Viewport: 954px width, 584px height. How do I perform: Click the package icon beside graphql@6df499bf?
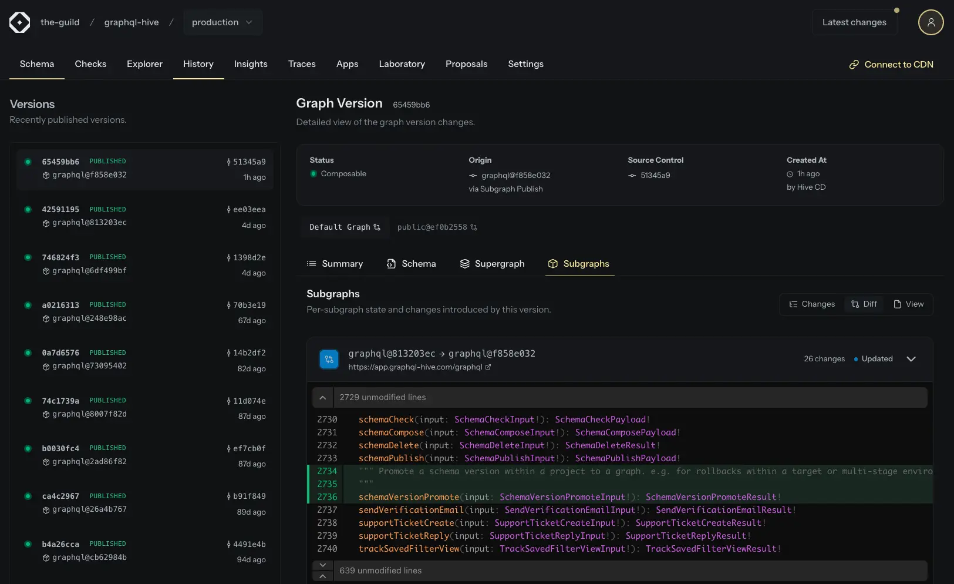point(46,271)
